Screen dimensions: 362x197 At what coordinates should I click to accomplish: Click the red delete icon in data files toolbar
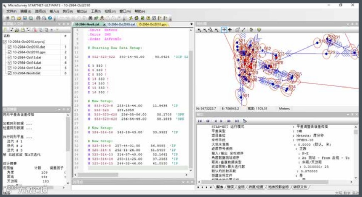click(x=34, y=30)
